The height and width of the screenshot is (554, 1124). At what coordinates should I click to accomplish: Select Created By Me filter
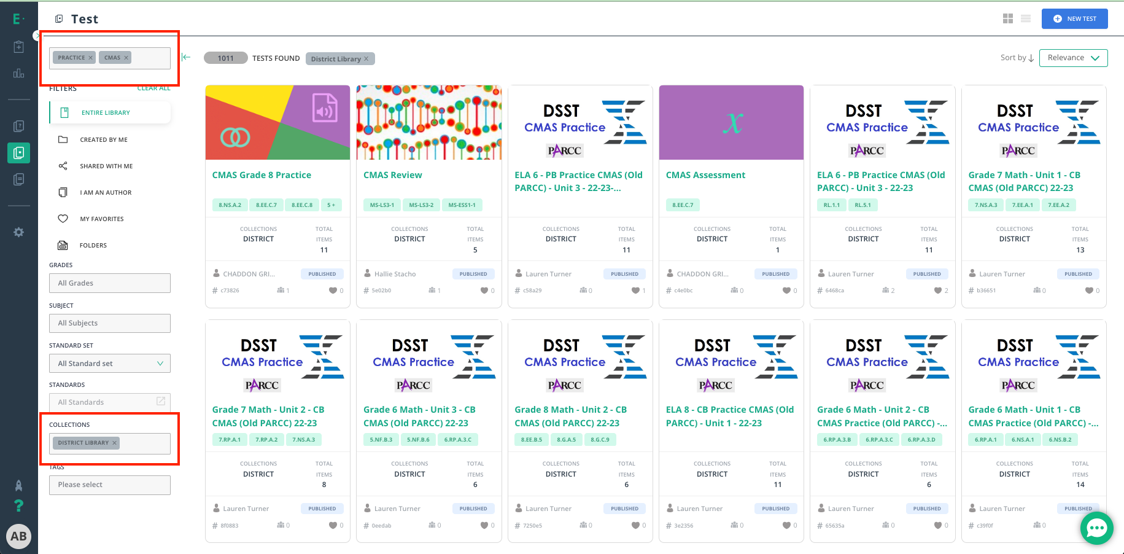click(104, 140)
